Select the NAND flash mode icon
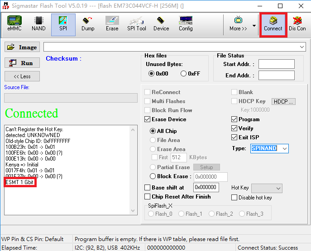This screenshot has width=311, height=251. tap(38, 24)
